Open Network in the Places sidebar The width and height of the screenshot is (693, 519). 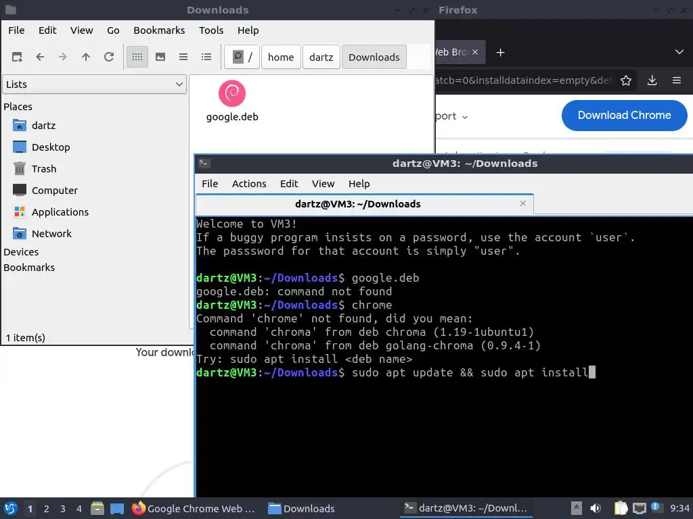pyautogui.click(x=51, y=234)
